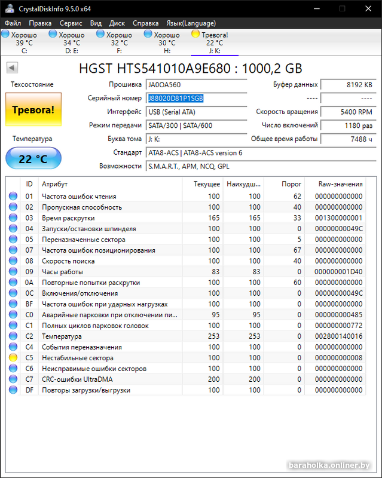Open the Диск menu
Image resolution: width=382 pixels, height=478 pixels.
coord(117,23)
